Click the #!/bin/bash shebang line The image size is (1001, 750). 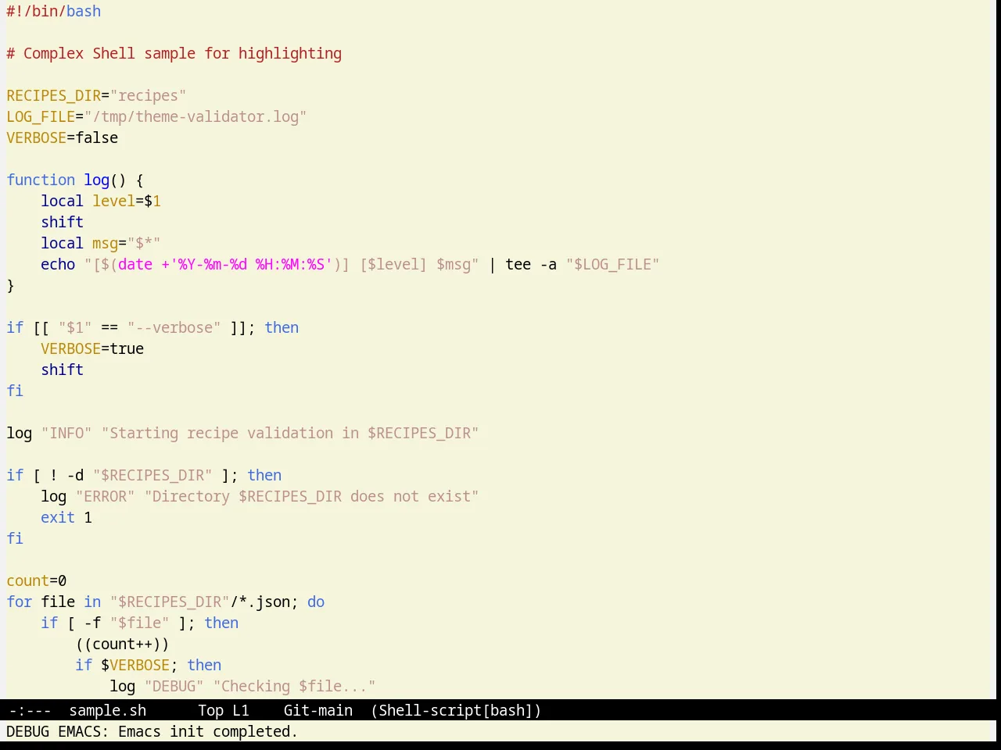click(x=54, y=12)
